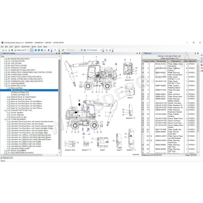The image size is (203, 203).
Task: Click the icon right of the GK2K4351 picture dropdown
Action: tap(81, 50)
